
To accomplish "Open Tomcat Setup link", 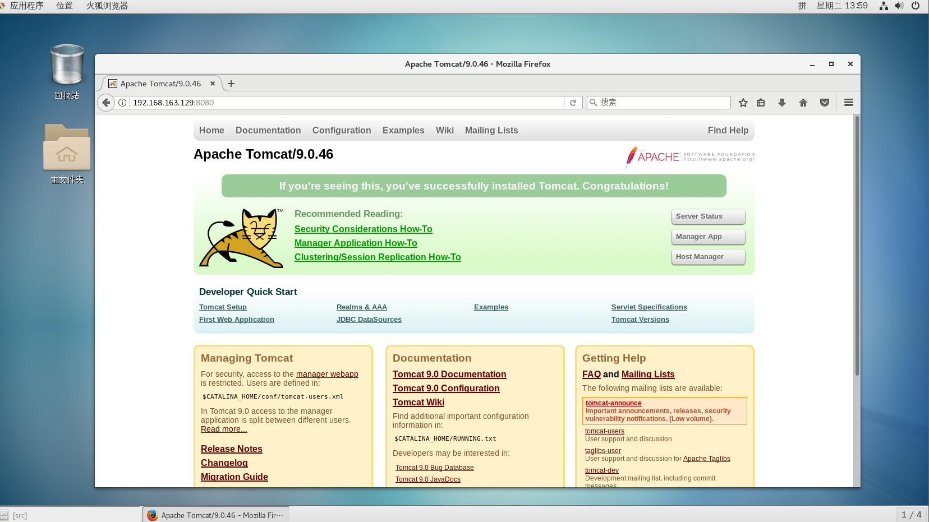I will pos(223,307).
